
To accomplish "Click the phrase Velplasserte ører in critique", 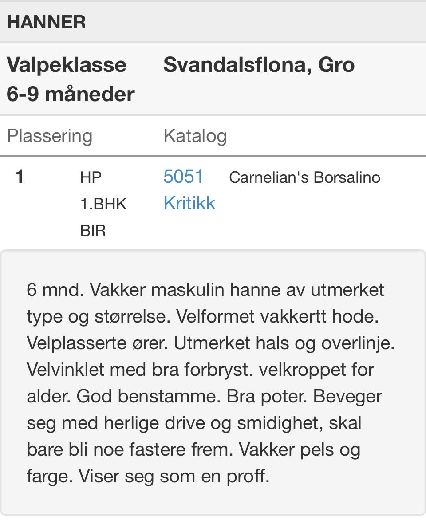I will 97,343.
